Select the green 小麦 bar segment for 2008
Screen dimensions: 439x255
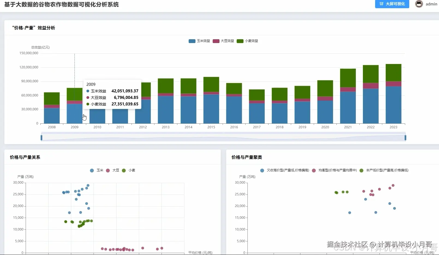[52, 99]
